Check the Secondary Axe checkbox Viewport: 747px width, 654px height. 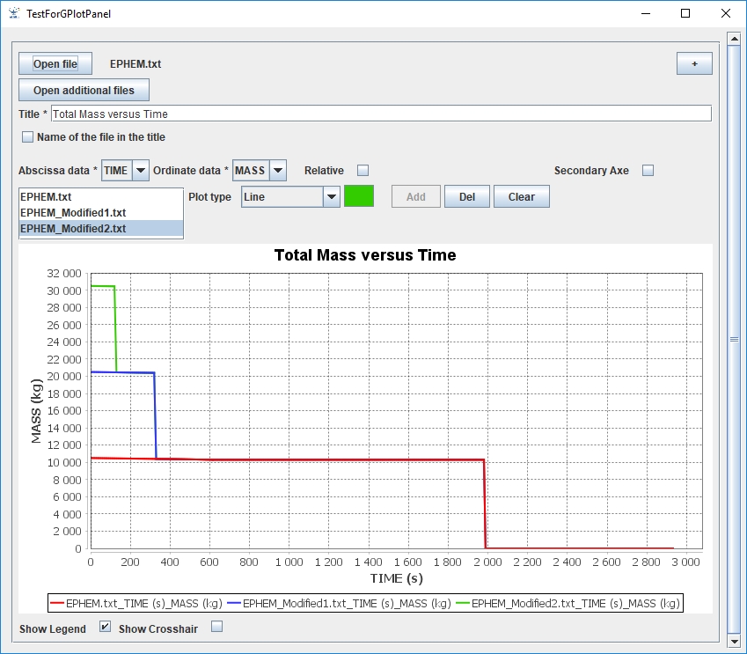tap(648, 171)
